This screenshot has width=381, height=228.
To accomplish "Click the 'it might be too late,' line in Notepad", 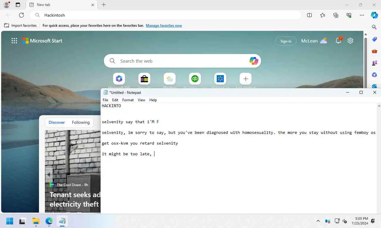I will (127, 154).
